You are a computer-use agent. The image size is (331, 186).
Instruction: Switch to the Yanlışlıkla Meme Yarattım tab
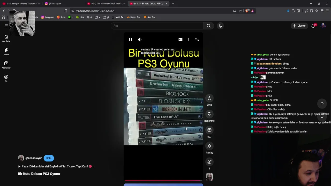pyautogui.click(x=21, y=4)
